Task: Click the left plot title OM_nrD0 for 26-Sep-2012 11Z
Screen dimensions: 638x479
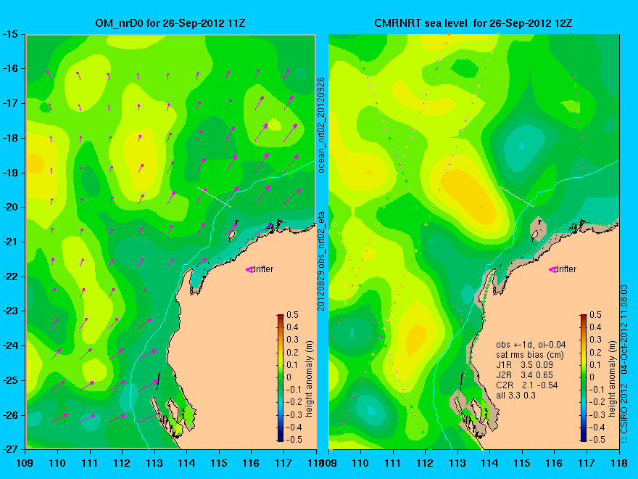Action: [170, 23]
